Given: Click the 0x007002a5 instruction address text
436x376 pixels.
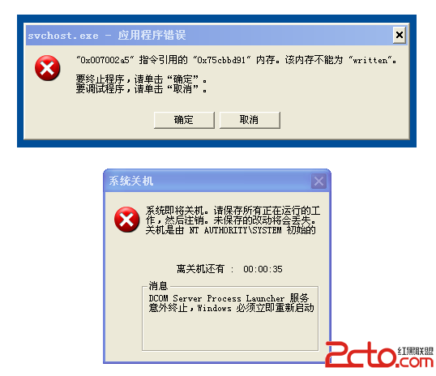Looking at the screenshot, I should [105, 60].
